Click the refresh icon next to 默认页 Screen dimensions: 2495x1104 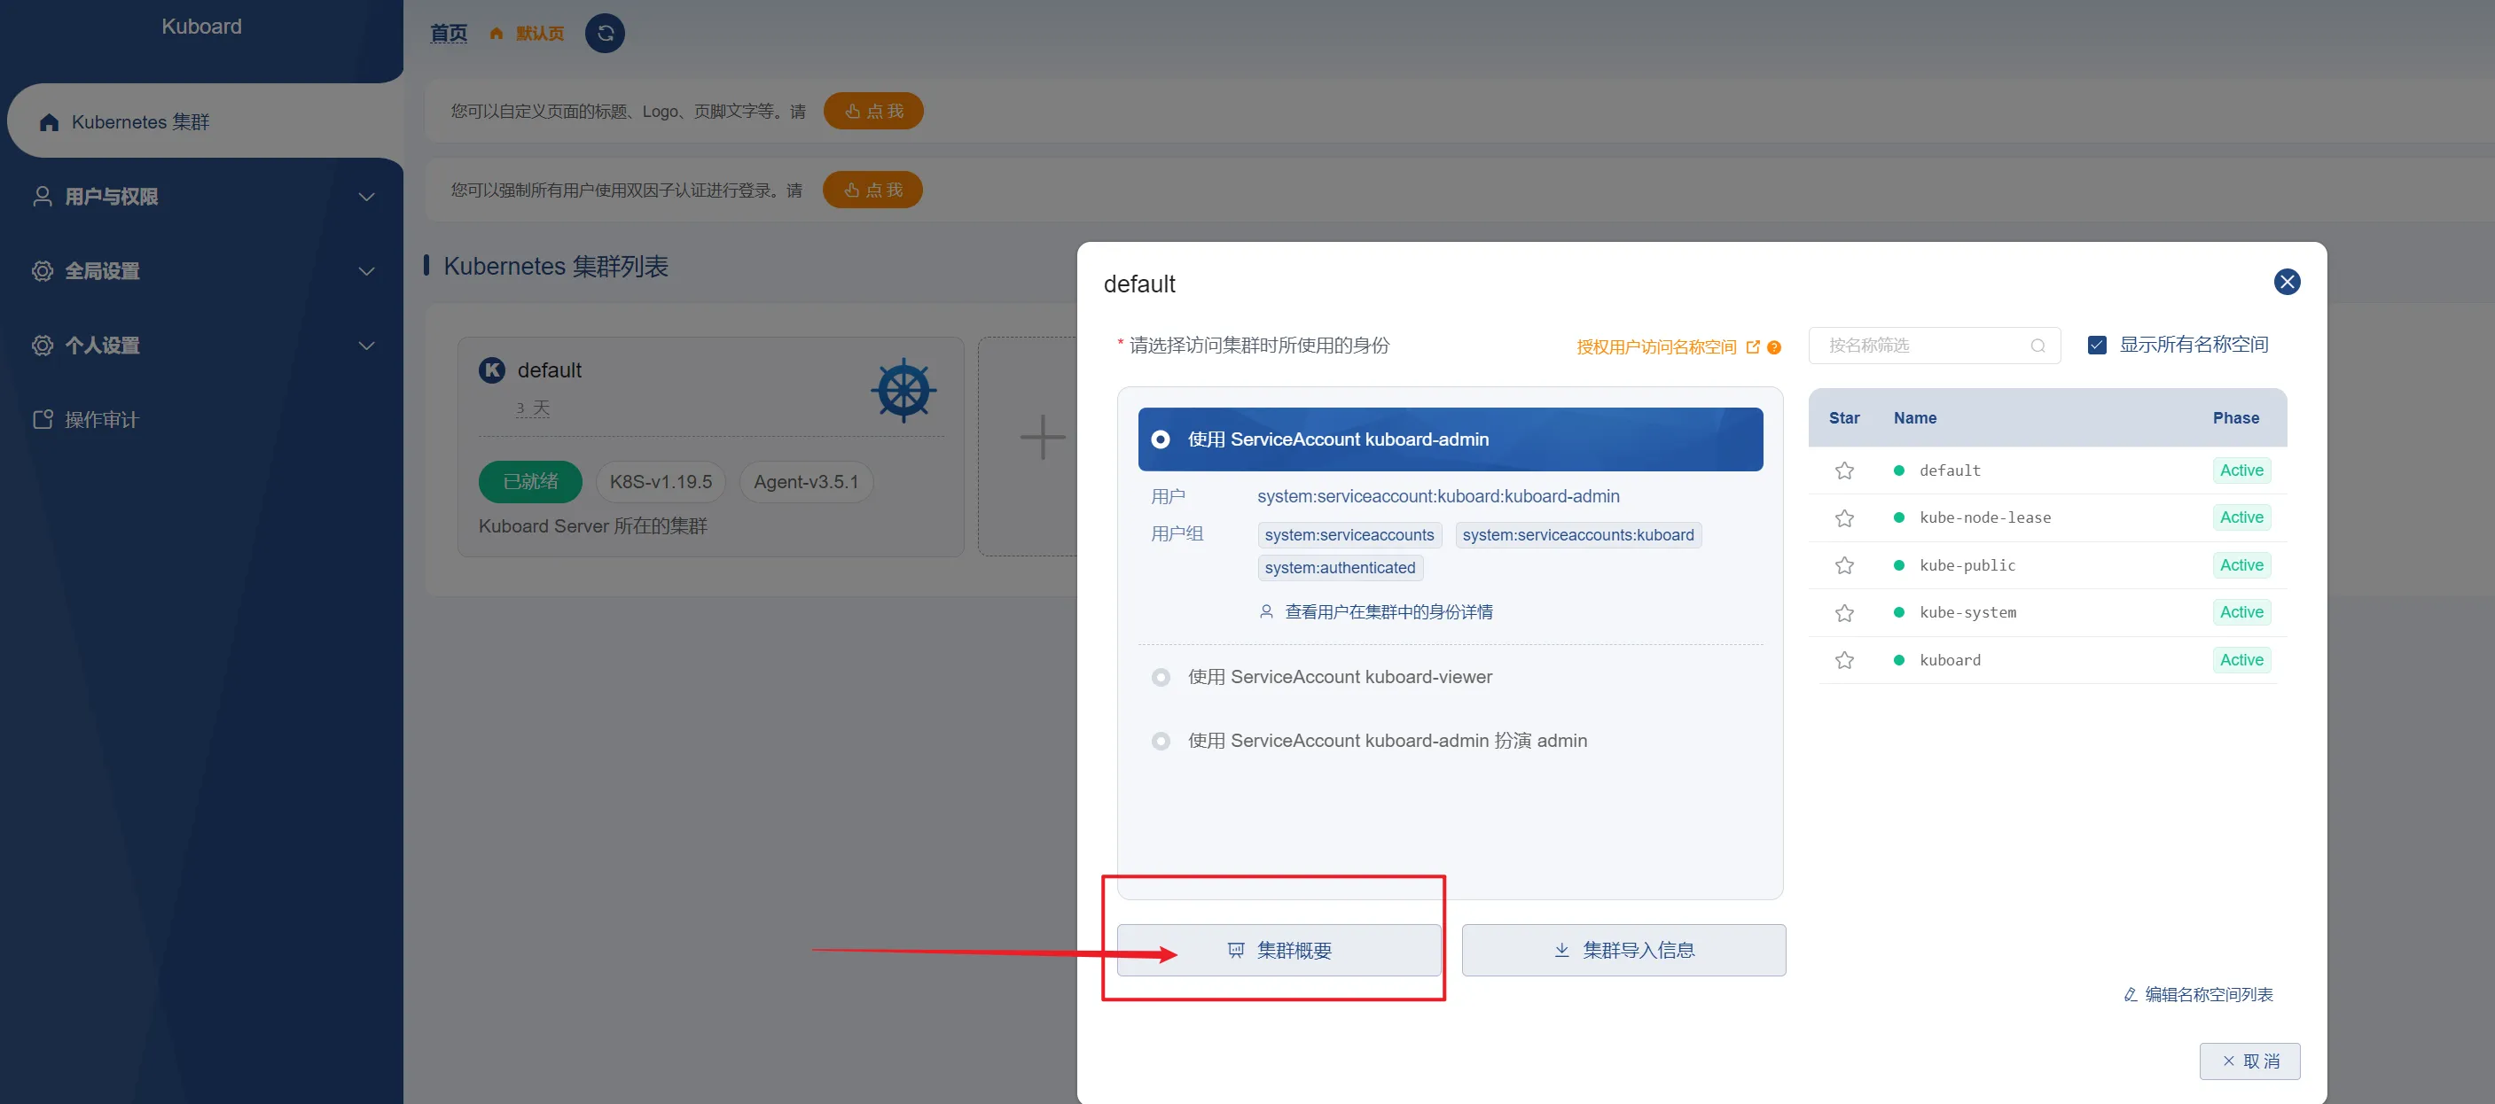[x=605, y=34]
